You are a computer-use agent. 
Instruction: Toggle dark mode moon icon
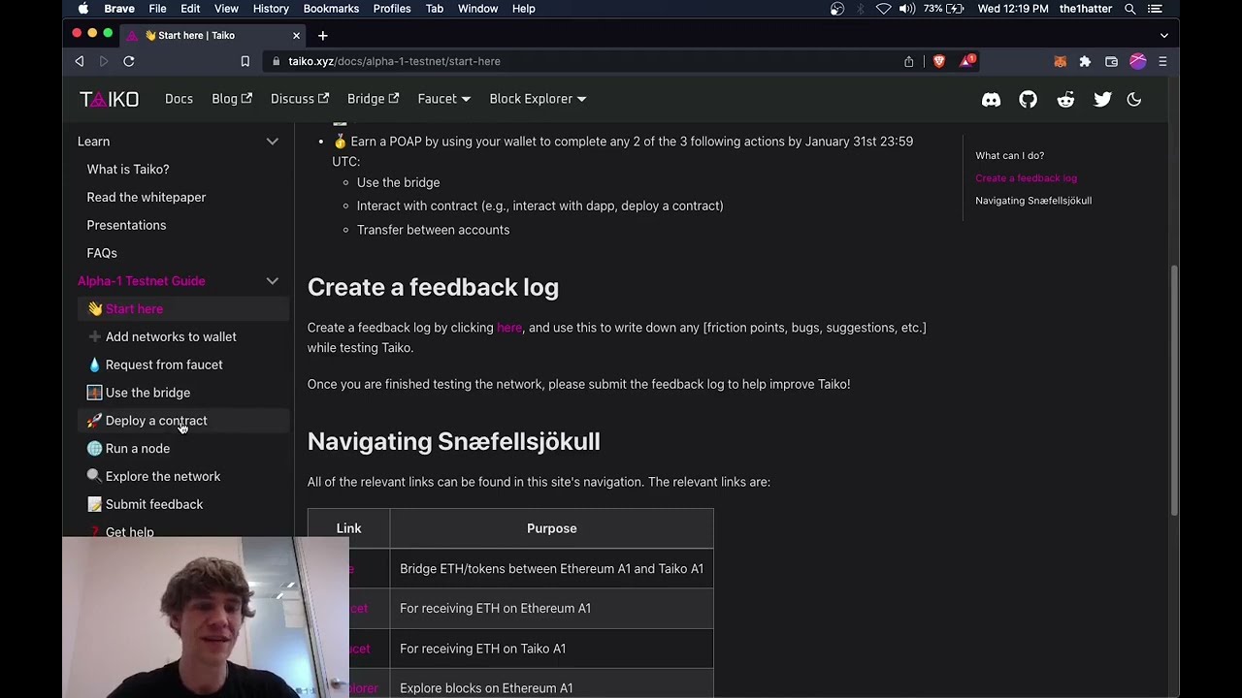pyautogui.click(x=1133, y=99)
